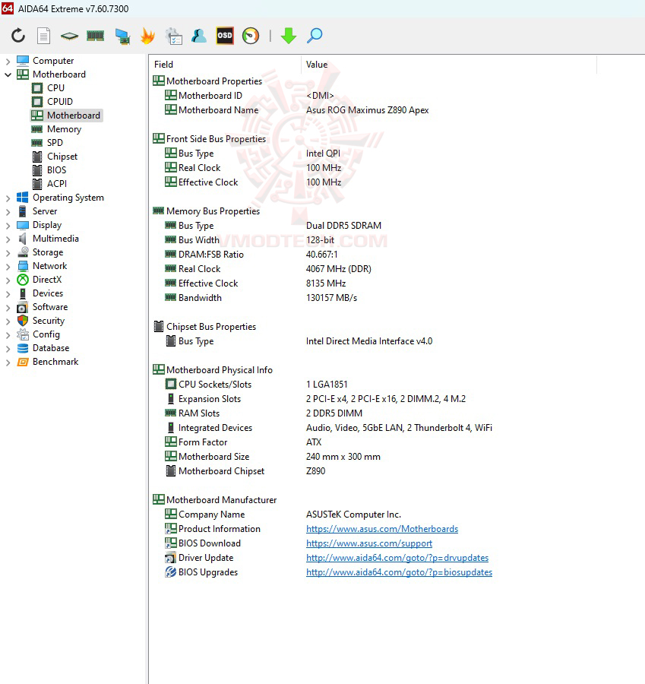The width and height of the screenshot is (645, 684).
Task: Select the Software tree item
Action: coord(50,307)
